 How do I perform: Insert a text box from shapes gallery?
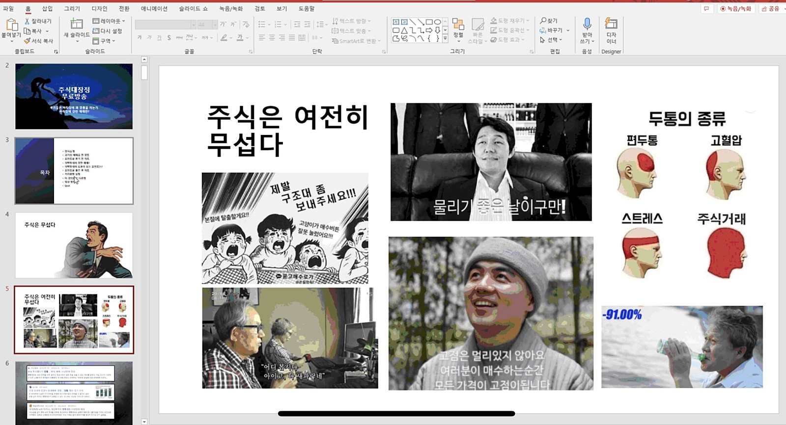coord(396,22)
